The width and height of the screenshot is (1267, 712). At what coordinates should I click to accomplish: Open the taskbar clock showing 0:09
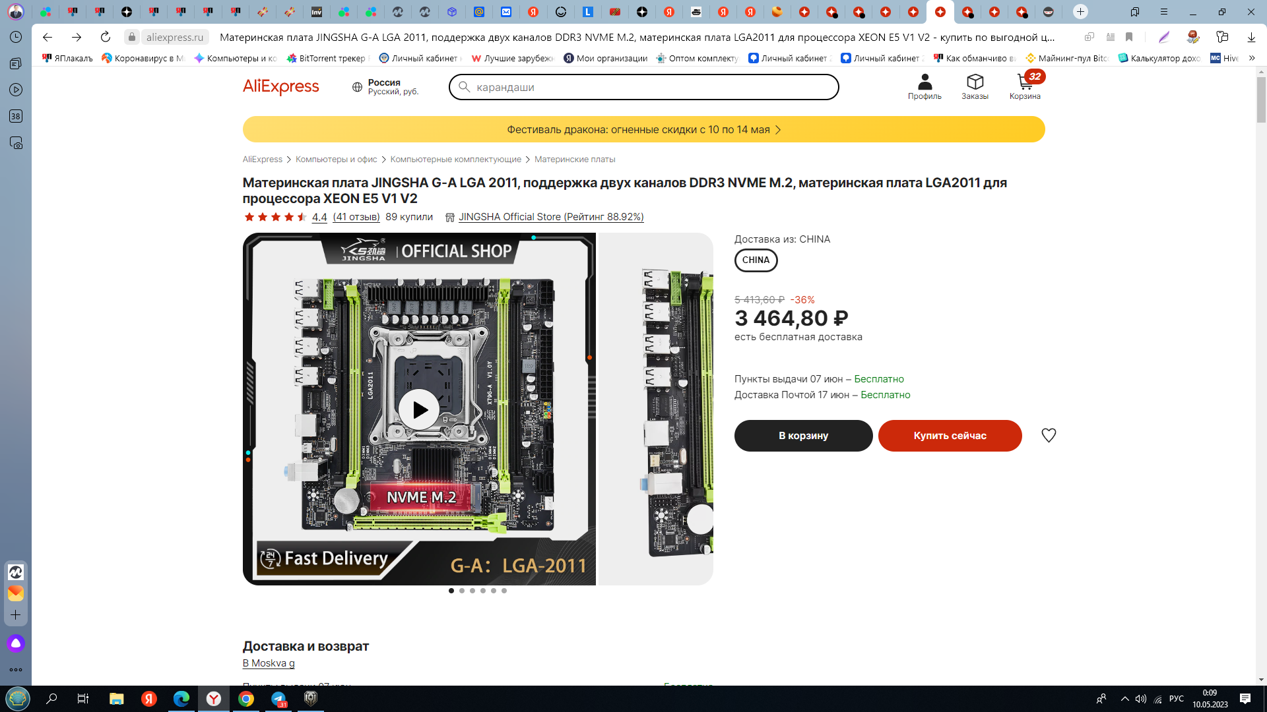(x=1210, y=699)
